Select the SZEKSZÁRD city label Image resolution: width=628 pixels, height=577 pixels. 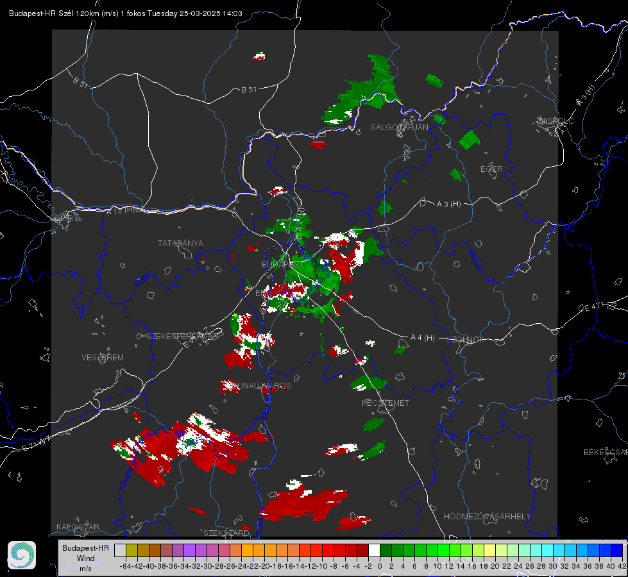(x=226, y=533)
